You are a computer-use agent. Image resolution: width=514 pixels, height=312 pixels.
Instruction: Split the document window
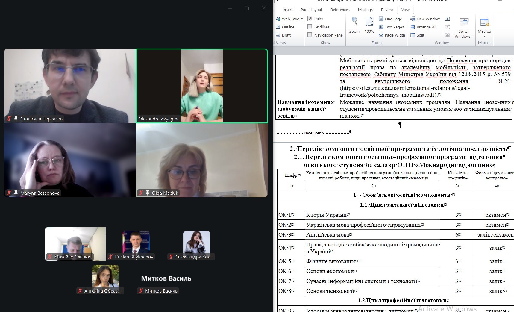417,35
